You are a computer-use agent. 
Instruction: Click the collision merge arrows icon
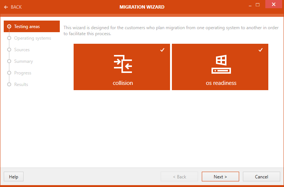123,64
